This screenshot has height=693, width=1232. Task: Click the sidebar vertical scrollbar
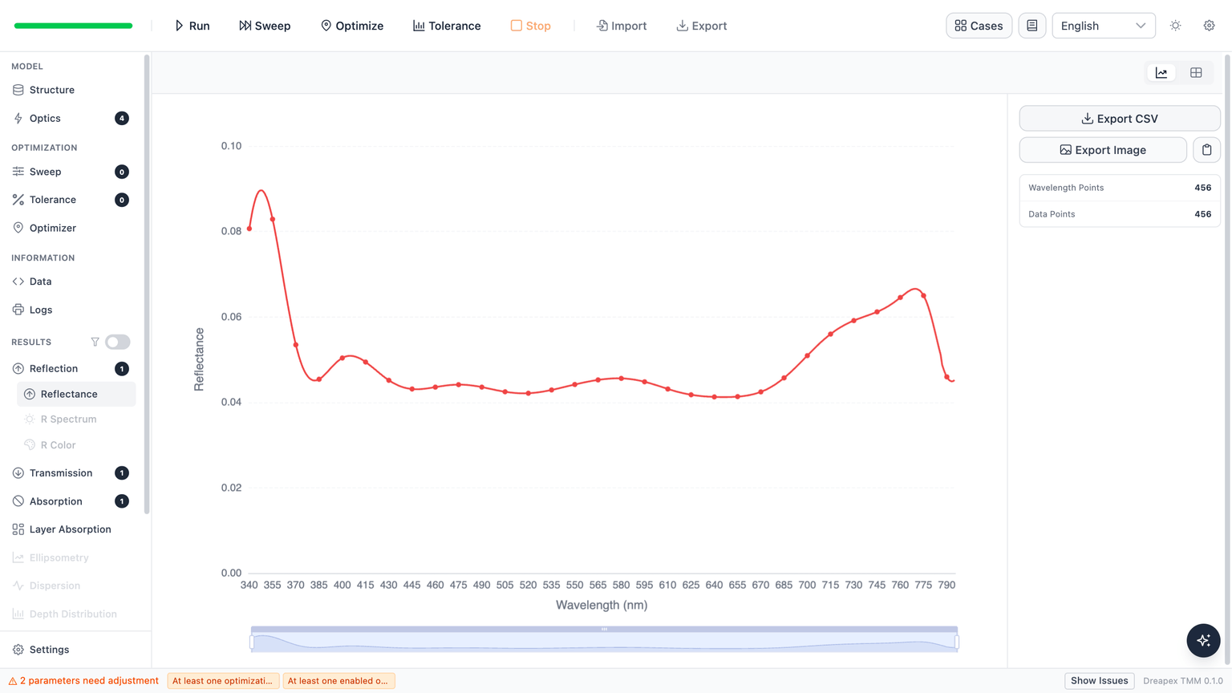click(x=147, y=284)
